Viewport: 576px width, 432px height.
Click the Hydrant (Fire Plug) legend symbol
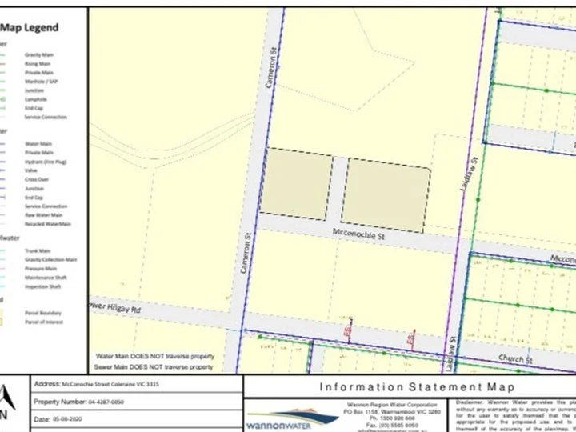point(2,162)
